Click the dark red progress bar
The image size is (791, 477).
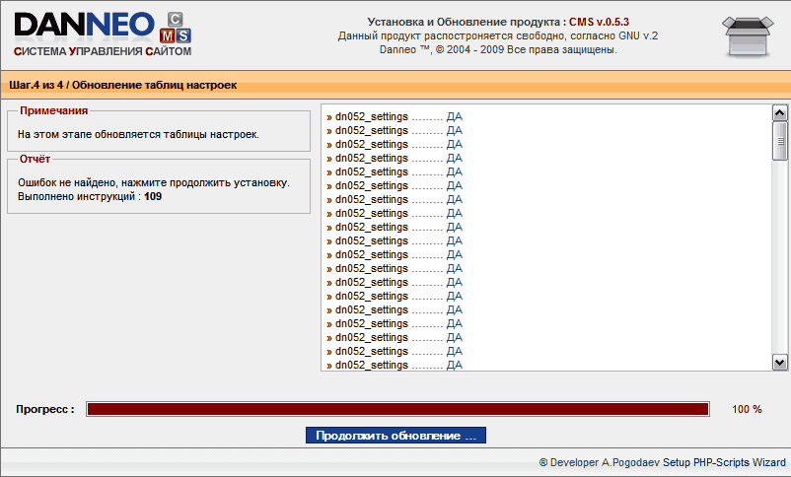click(x=397, y=409)
